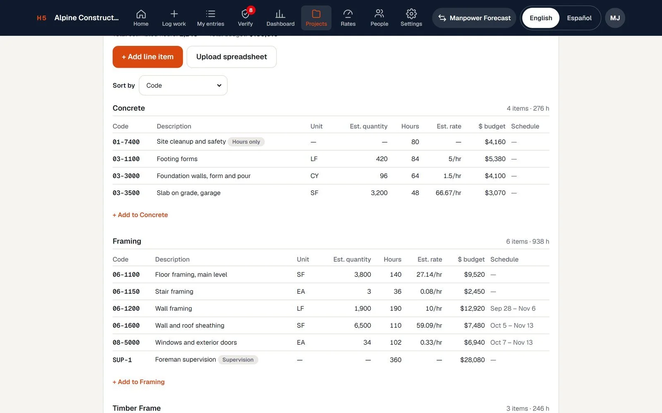This screenshot has height=413, width=662.
Task: Click the Add to Concrete link
Action: point(140,215)
